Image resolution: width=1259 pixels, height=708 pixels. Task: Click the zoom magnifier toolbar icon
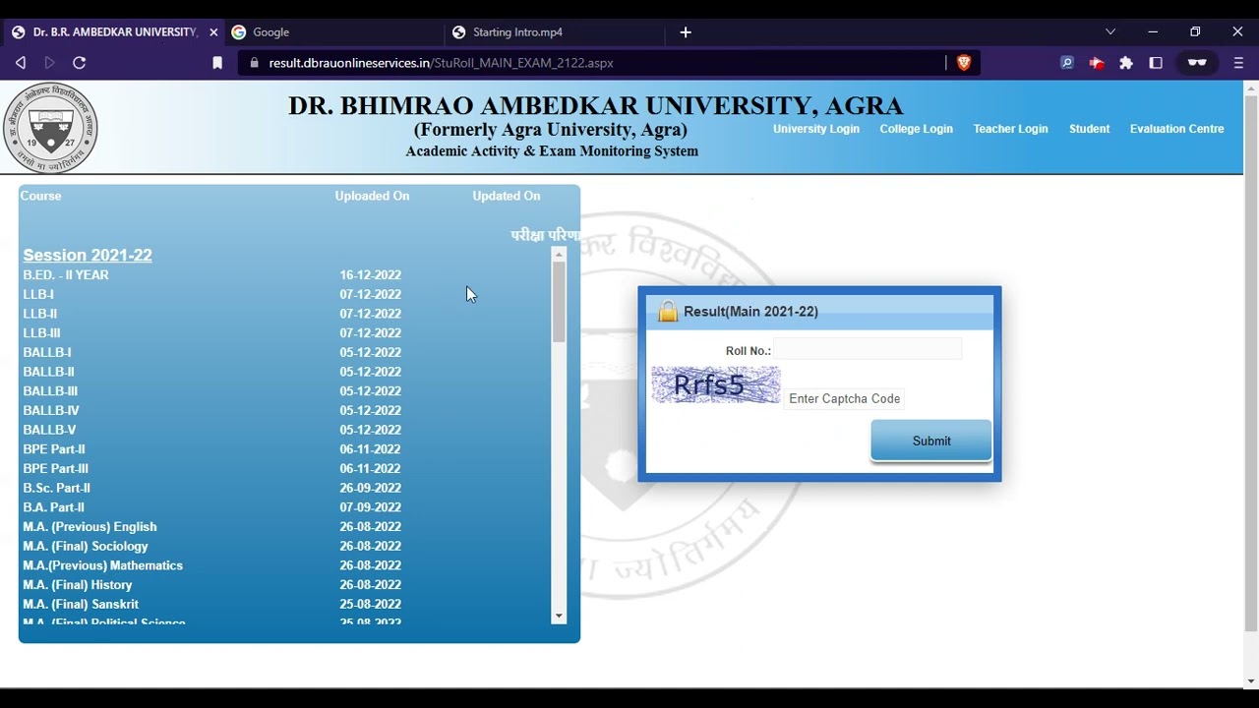(1067, 63)
